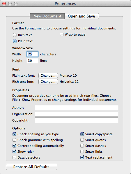131x174 pixels.
Task: Click the Author text field
Action: pyautogui.click(x=76, y=108)
